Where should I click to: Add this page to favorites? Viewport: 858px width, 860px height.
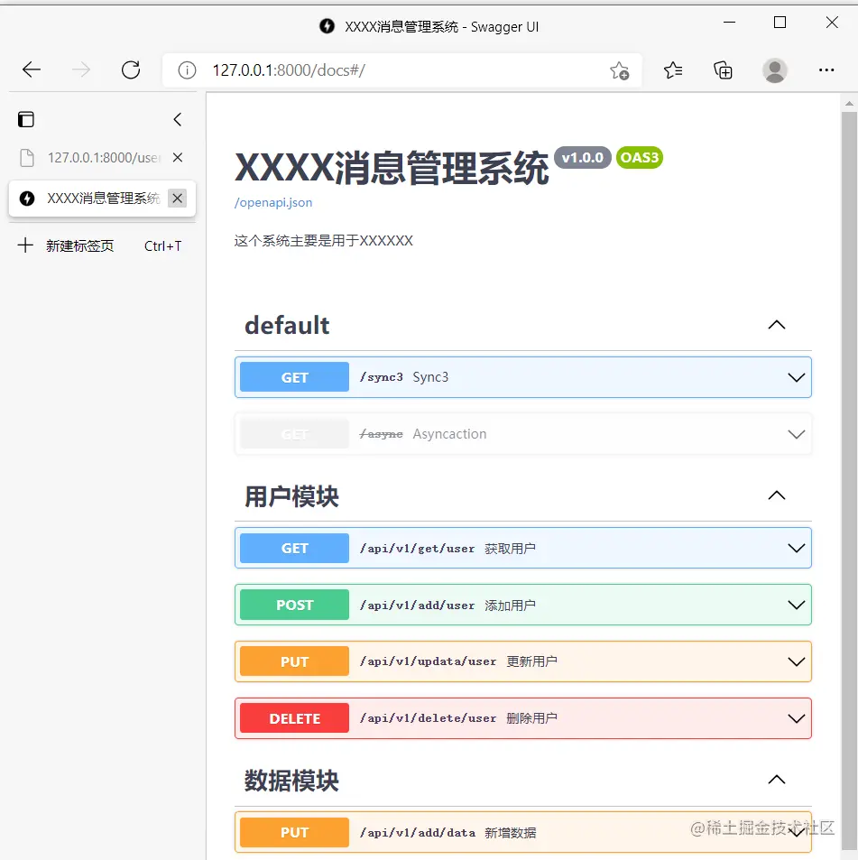620,70
